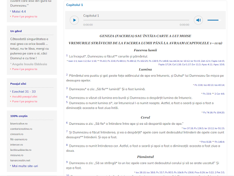Screen dimensions: 234x176
Task: Click verse number 2
Action: coord(67,75)
